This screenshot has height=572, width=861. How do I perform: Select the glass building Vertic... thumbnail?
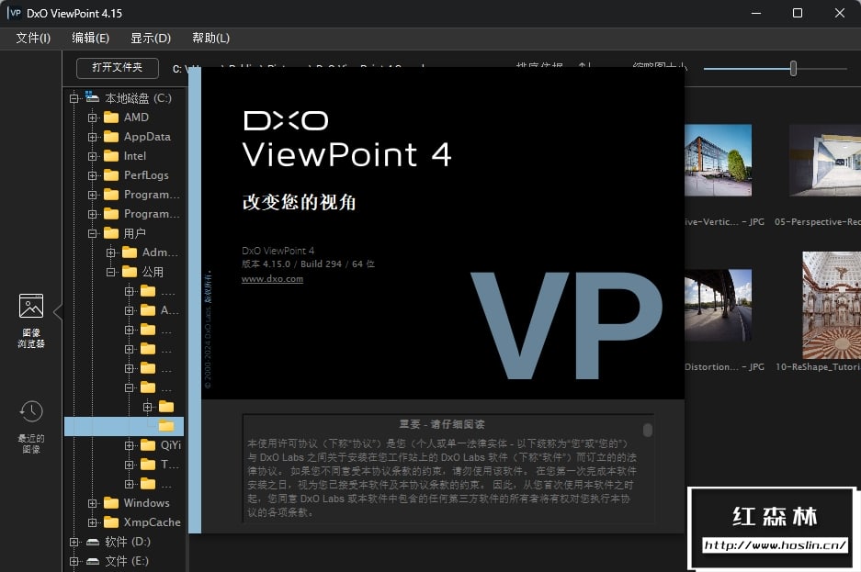click(719, 160)
